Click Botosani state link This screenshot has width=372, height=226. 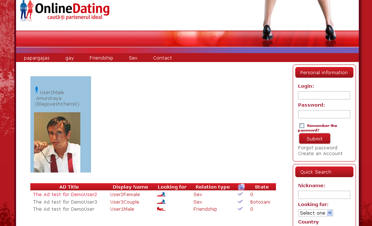260,202
